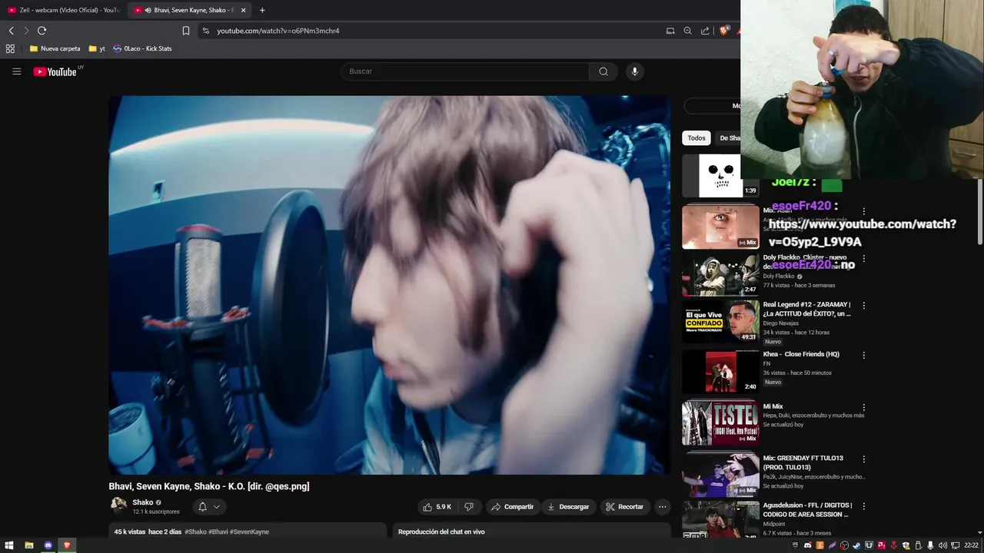Open the skull thumbnail video 1:39
This screenshot has height=553, width=984.
pyautogui.click(x=720, y=176)
